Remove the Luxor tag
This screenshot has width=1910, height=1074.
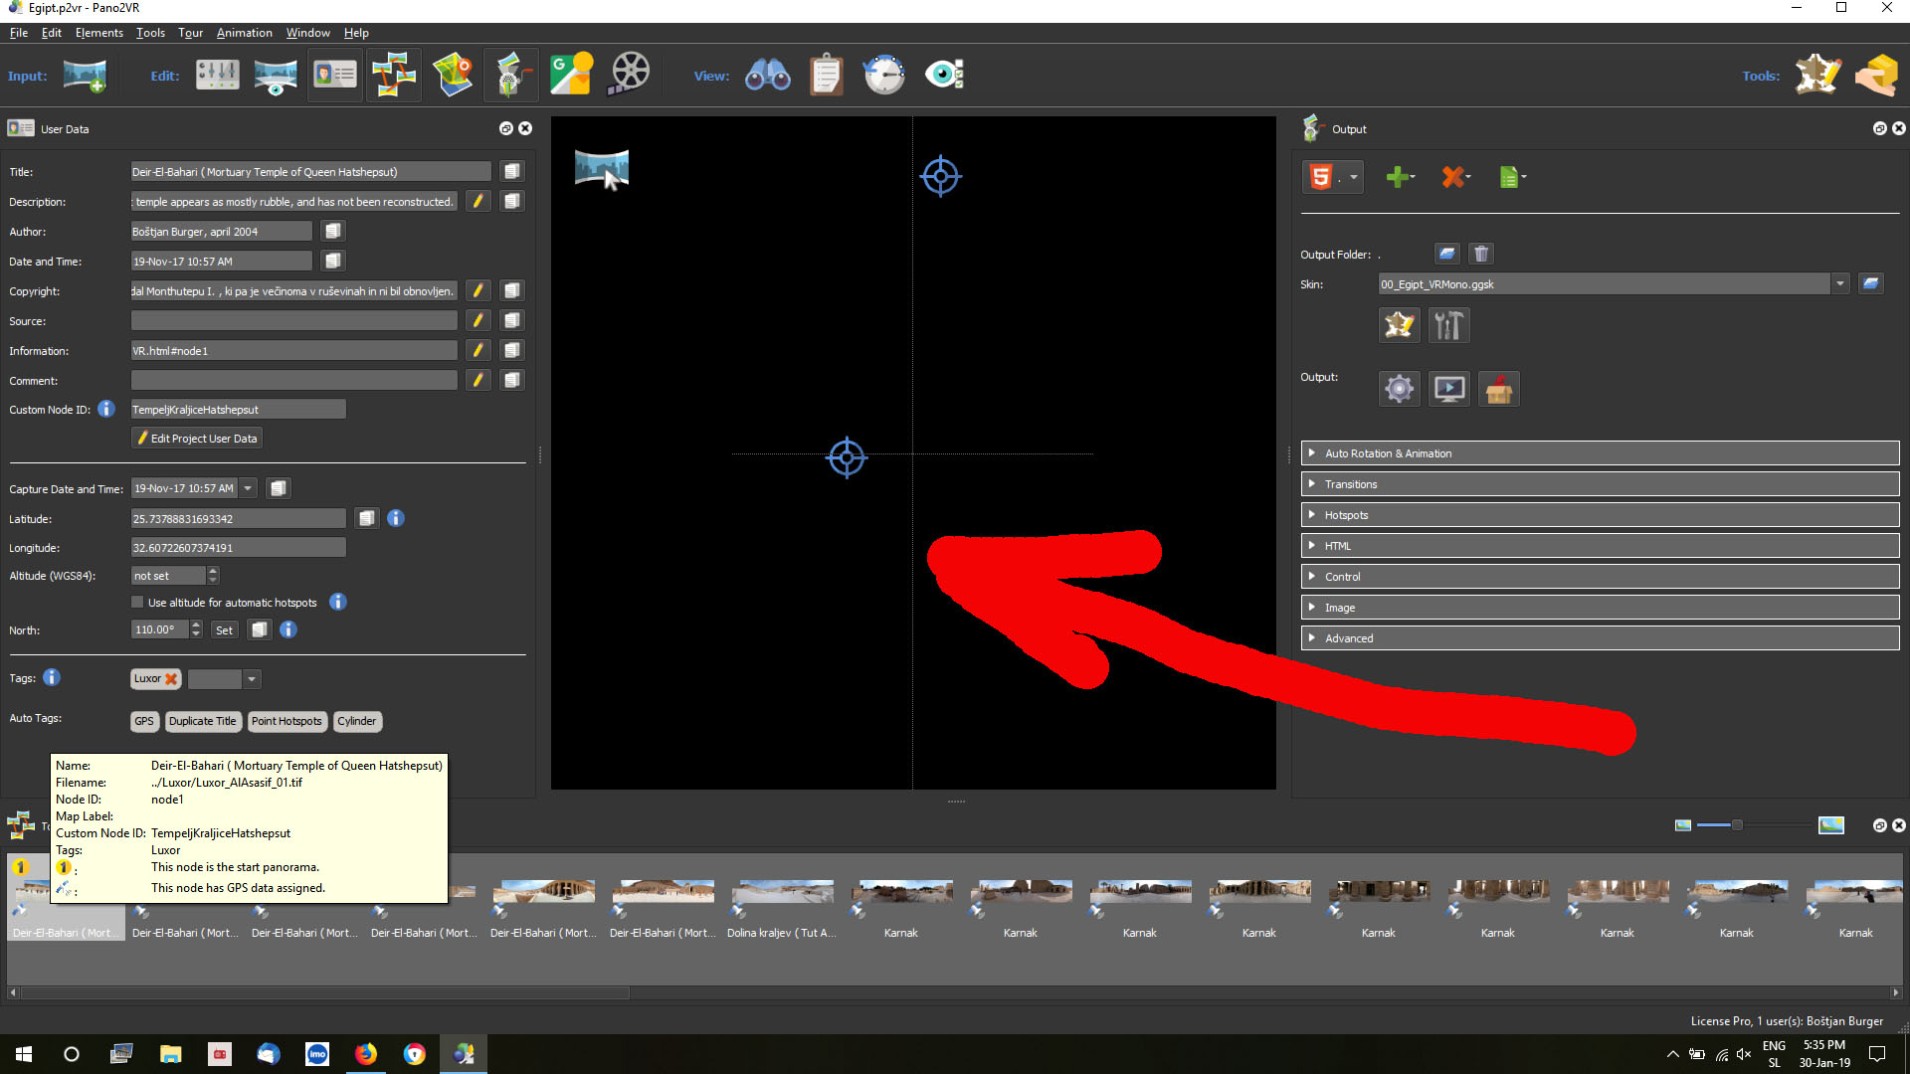click(171, 679)
